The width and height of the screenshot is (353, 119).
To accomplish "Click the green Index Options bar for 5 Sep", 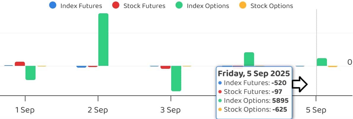I will click(x=322, y=62).
